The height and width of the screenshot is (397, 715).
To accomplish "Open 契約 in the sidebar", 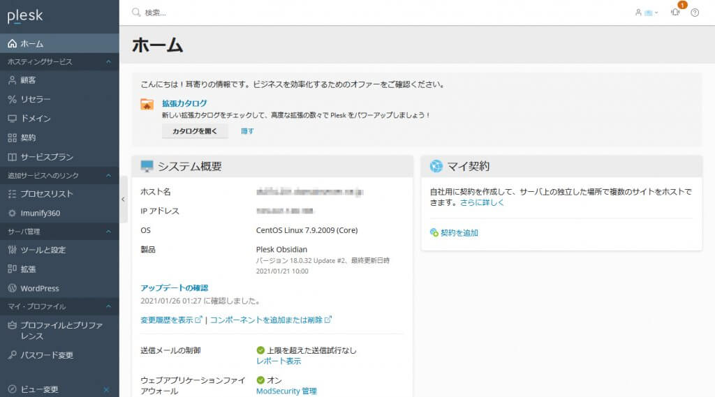I will pos(59,137).
